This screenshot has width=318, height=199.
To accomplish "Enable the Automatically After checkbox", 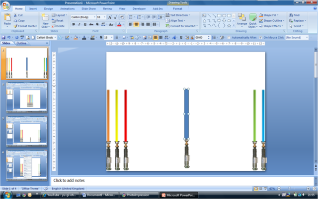I will pos(229,38).
